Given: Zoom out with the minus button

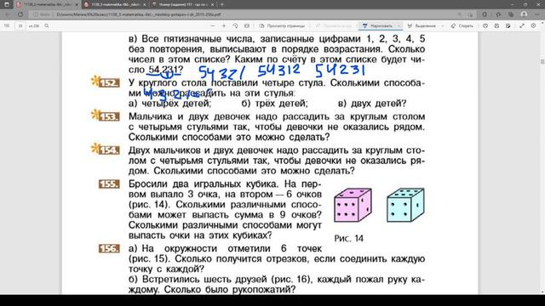Looking at the screenshot, I should tap(213, 25).
